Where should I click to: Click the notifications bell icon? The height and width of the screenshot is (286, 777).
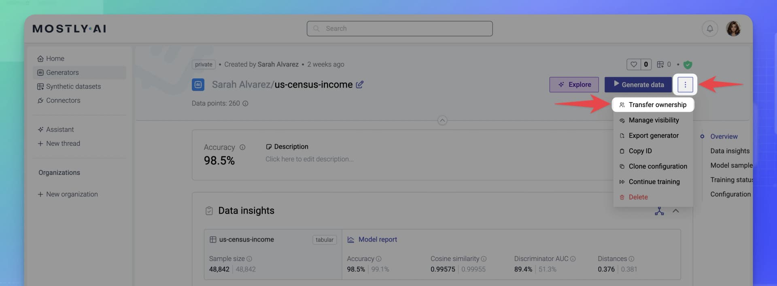[x=710, y=29]
